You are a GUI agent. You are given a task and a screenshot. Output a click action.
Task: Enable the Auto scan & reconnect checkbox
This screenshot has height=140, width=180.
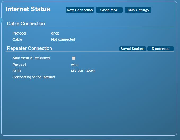pos(74,58)
